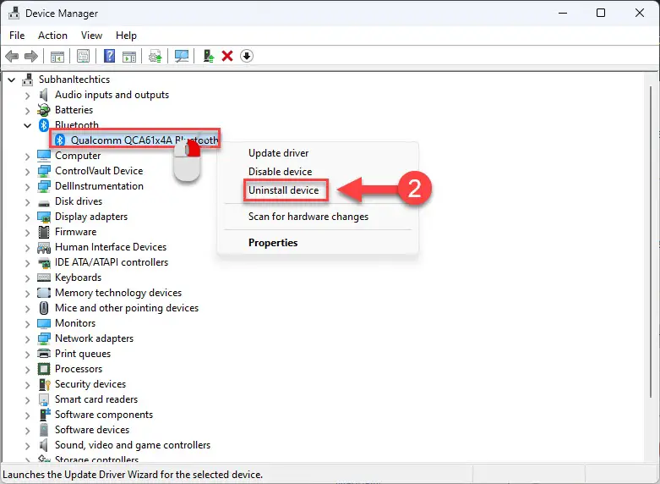Image resolution: width=660 pixels, height=484 pixels.
Task: Click the down-arrow Disable device toolbar icon
Action: (x=247, y=56)
